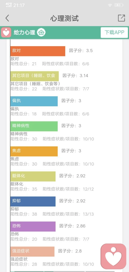129x272 pixels.
Task: Tap the 给力心理 brand name text
Action: pyautogui.click(x=24, y=32)
